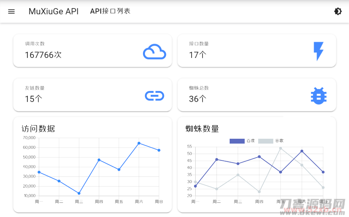Click the 调用次数 167766次 statistic
349x217 pixels.
43,55
